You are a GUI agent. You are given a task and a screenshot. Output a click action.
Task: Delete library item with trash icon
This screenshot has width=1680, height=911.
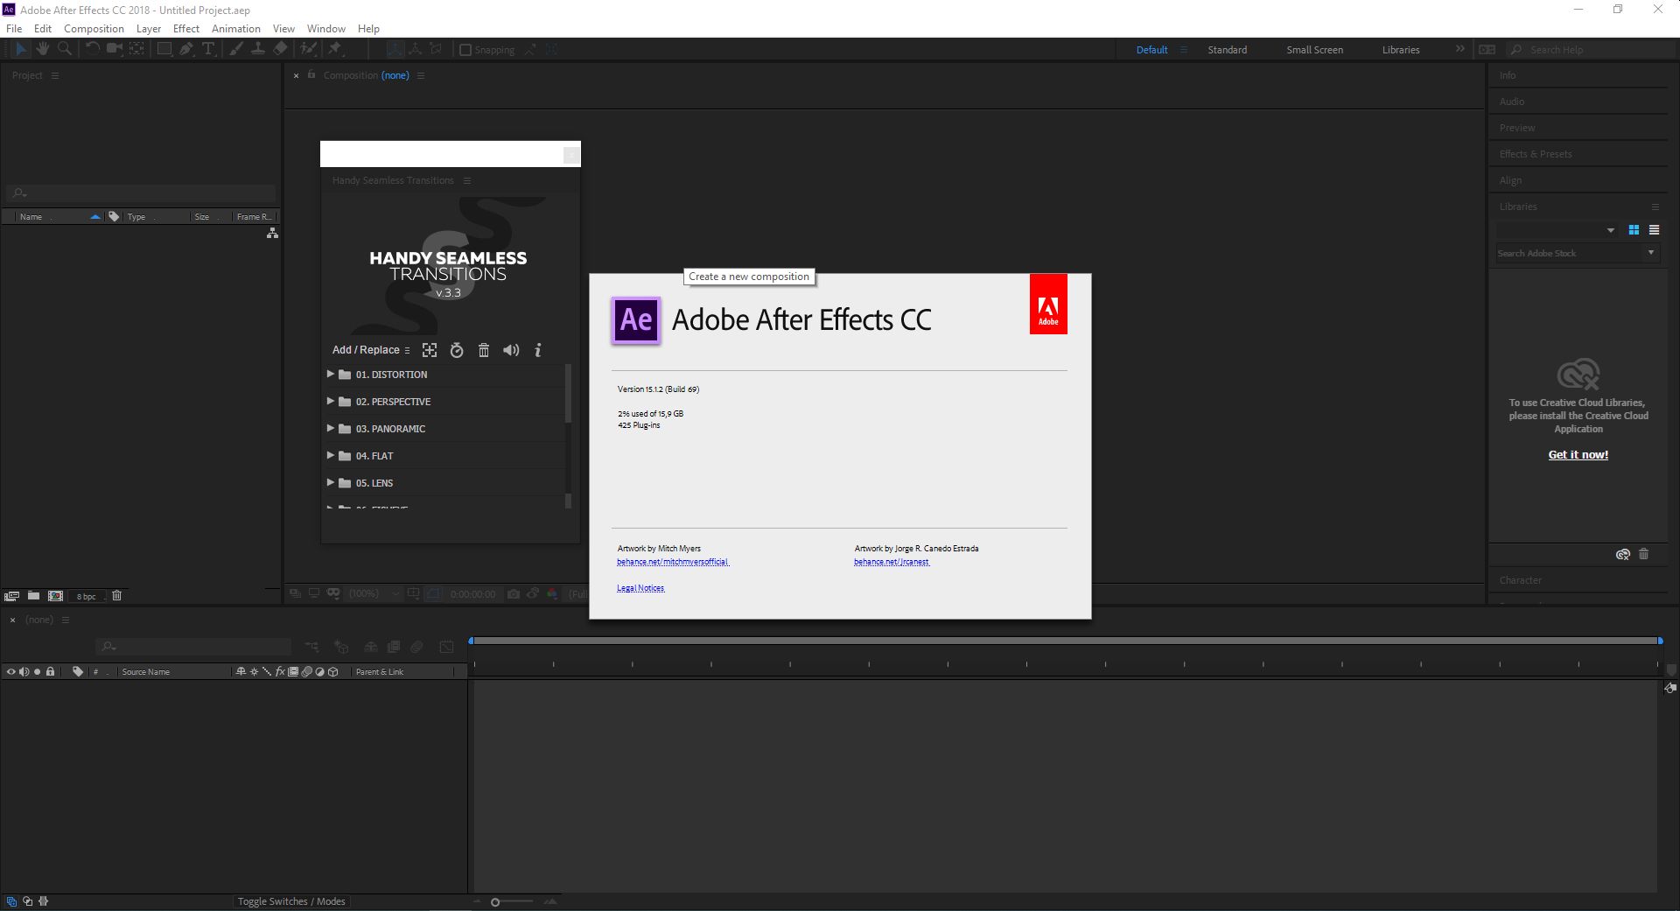click(x=1643, y=554)
